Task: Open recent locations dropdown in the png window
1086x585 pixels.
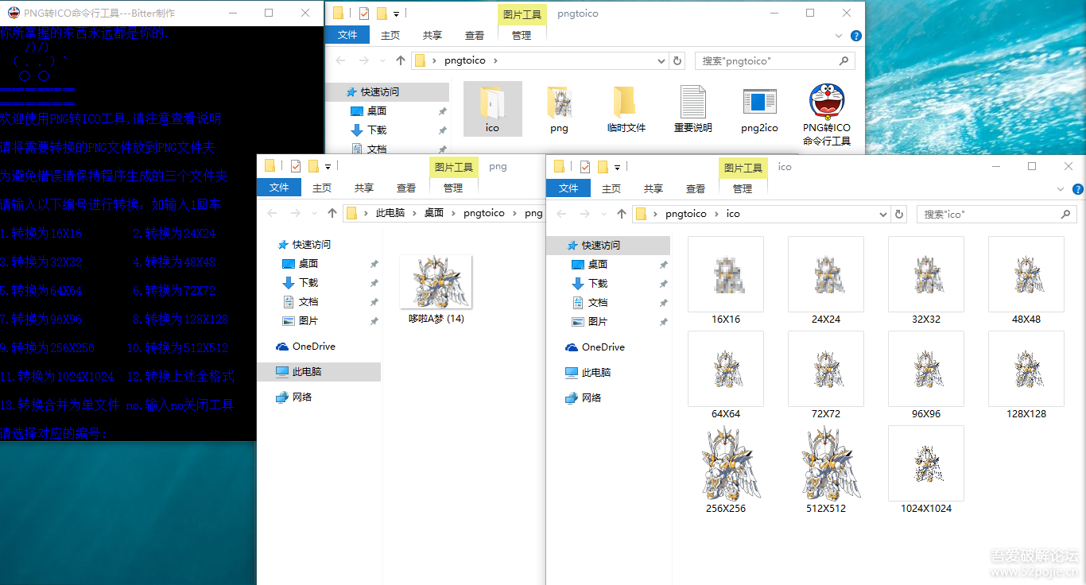Action: tap(313, 214)
